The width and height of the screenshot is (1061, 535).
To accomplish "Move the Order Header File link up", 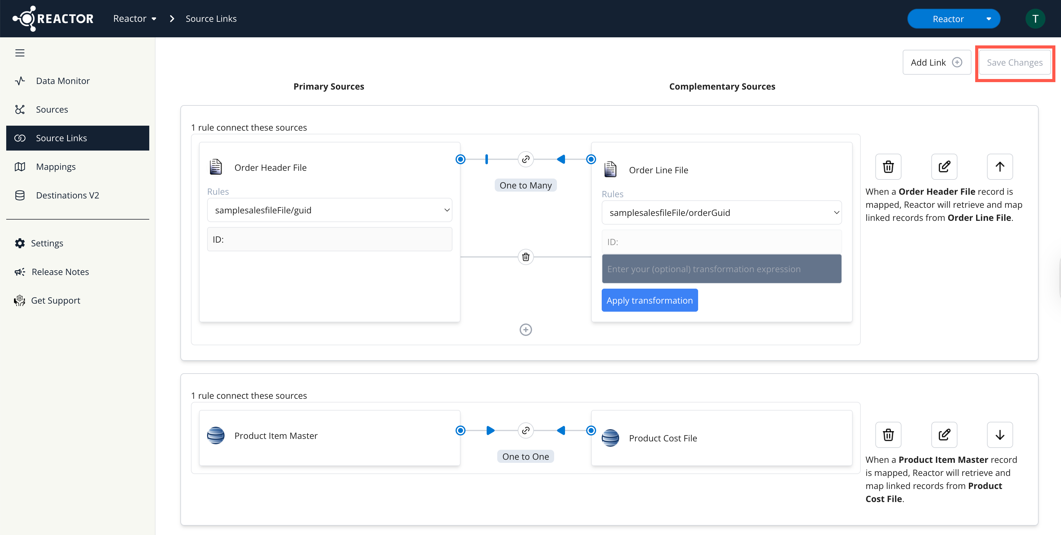I will 1000,167.
